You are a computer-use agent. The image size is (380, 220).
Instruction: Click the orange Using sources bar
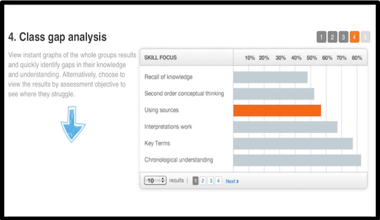[277, 110]
